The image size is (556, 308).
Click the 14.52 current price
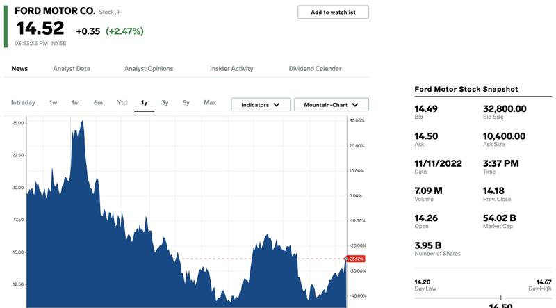point(40,28)
